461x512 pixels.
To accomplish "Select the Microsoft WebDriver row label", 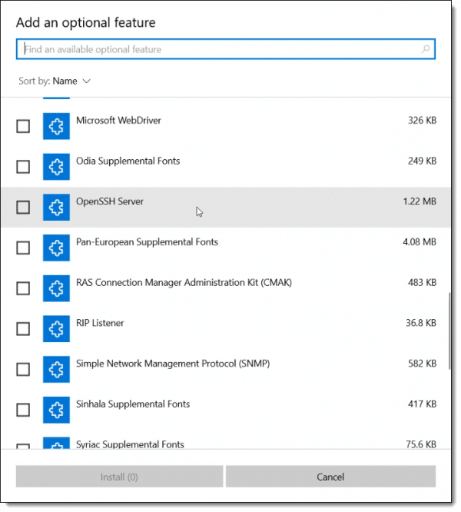I will click(x=118, y=121).
